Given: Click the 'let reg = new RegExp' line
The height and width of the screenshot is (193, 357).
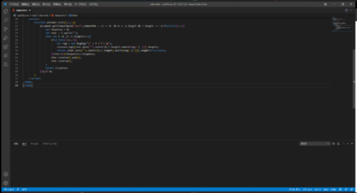Looking at the screenshot, I should 84,44.
